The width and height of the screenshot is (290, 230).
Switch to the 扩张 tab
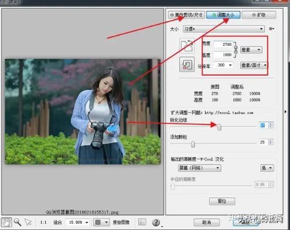[x=259, y=15]
